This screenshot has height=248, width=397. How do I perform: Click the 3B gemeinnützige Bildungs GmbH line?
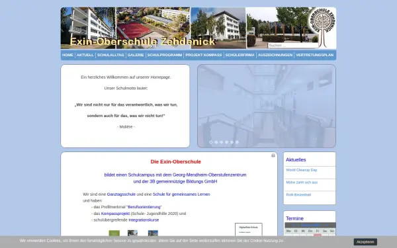coord(175,181)
